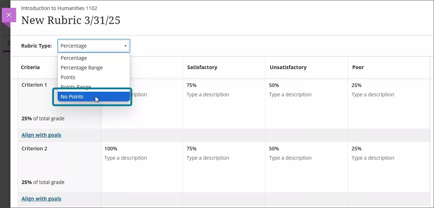The image size is (434, 208).
Task: Close the New Rubric panel
Action: pyautogui.click(x=9, y=15)
